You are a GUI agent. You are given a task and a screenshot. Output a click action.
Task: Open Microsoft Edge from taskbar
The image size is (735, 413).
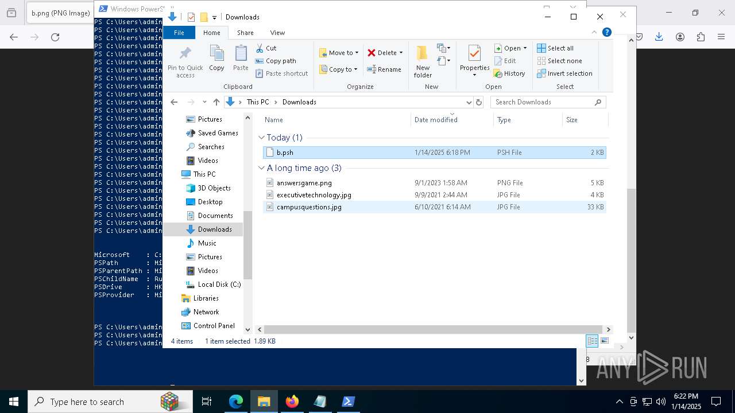pos(236,402)
